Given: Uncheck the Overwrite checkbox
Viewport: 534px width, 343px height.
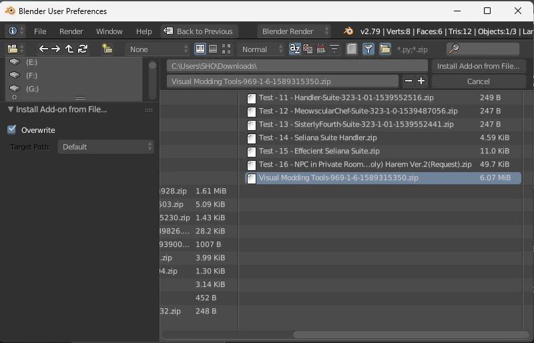Looking at the screenshot, I should click(x=12, y=129).
